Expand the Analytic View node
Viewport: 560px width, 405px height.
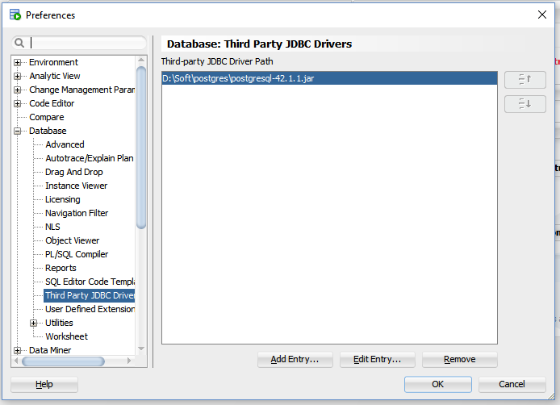(x=18, y=76)
